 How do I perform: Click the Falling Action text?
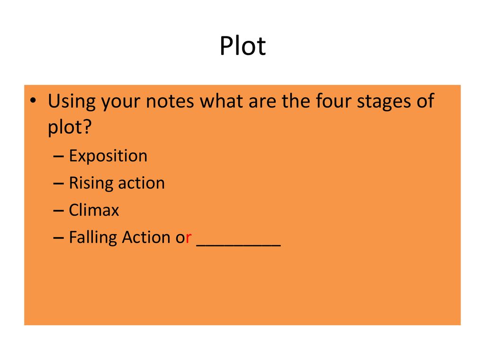pos(120,237)
